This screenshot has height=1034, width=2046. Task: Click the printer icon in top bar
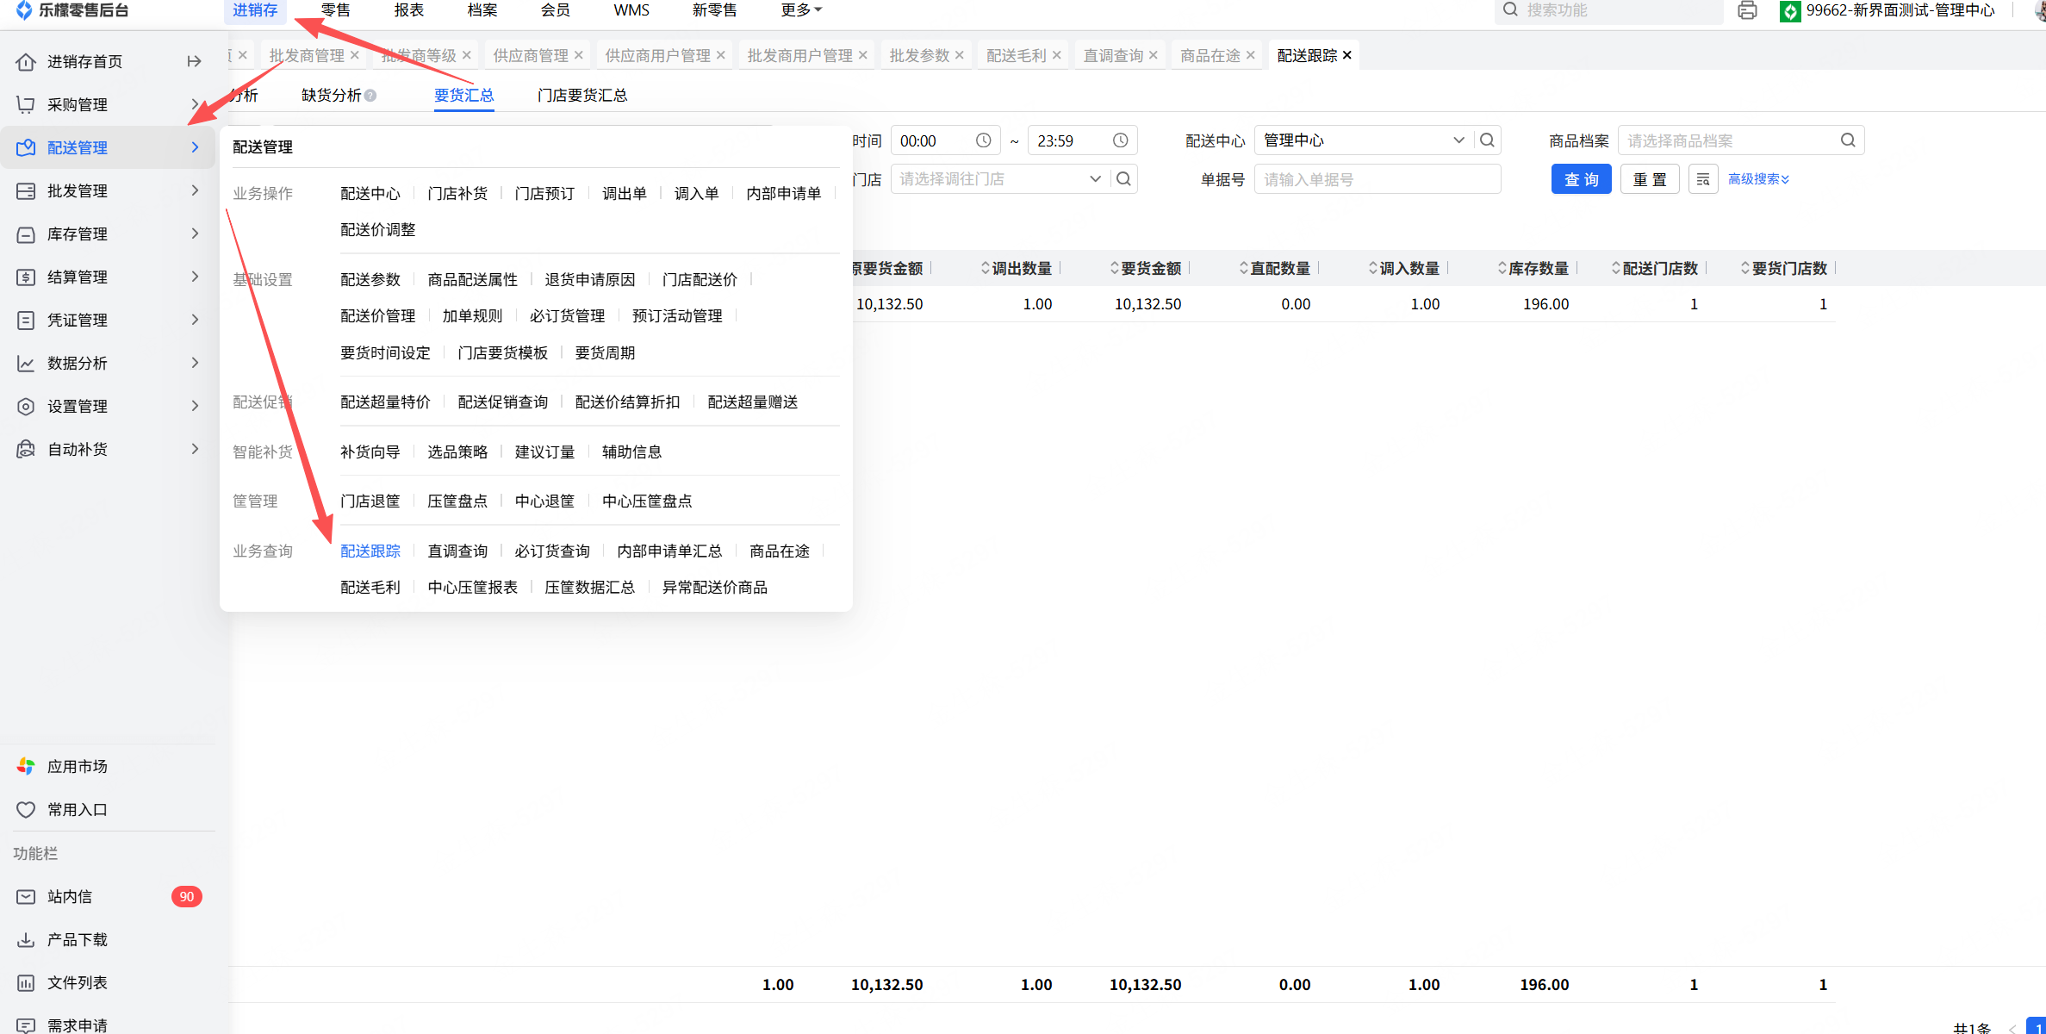tap(1746, 11)
